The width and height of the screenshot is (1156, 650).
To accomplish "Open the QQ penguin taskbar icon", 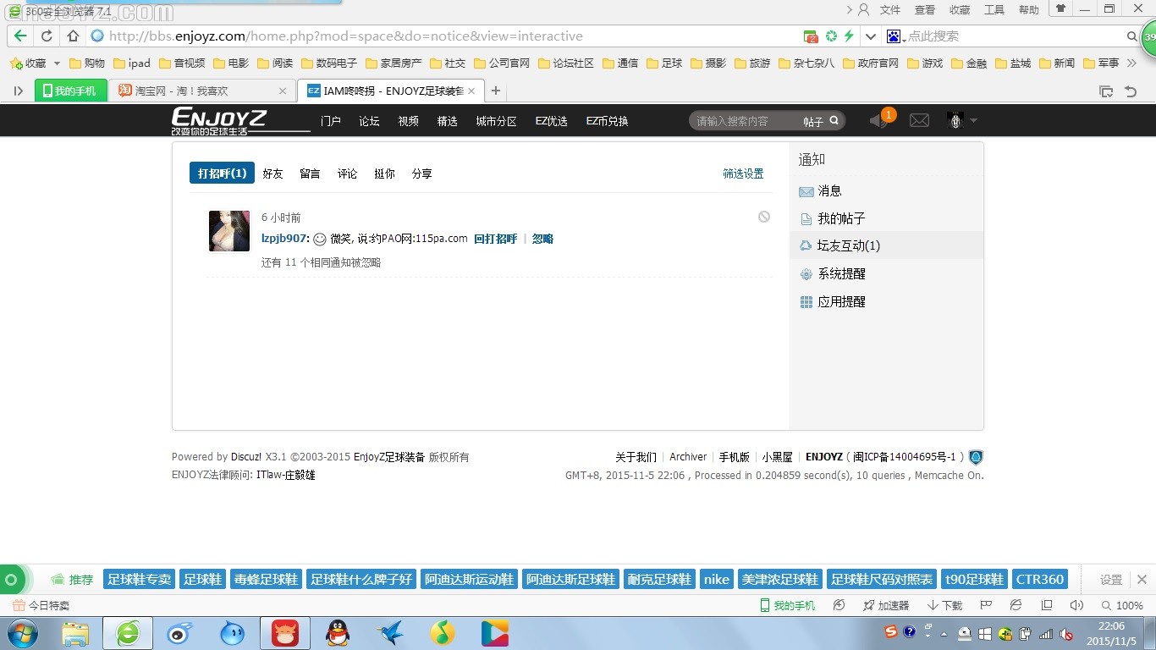I will (339, 633).
